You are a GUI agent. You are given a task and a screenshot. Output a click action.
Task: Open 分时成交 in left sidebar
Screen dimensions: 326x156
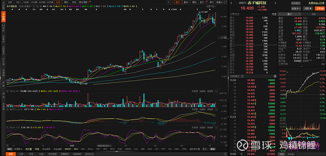[3, 51]
